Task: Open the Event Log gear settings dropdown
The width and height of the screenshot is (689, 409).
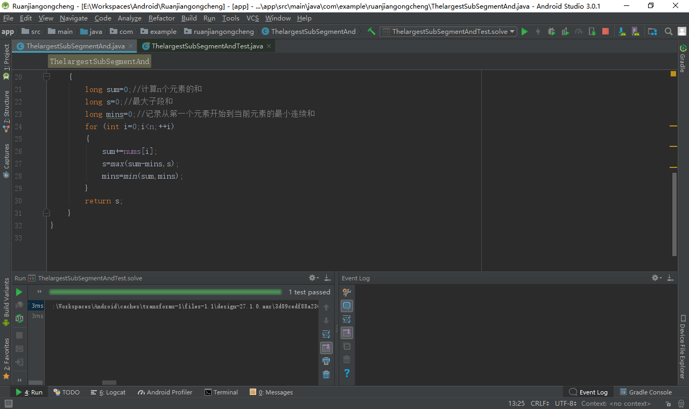Action: click(657, 278)
